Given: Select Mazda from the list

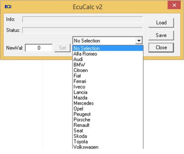Looking at the screenshot, I should (108, 98).
